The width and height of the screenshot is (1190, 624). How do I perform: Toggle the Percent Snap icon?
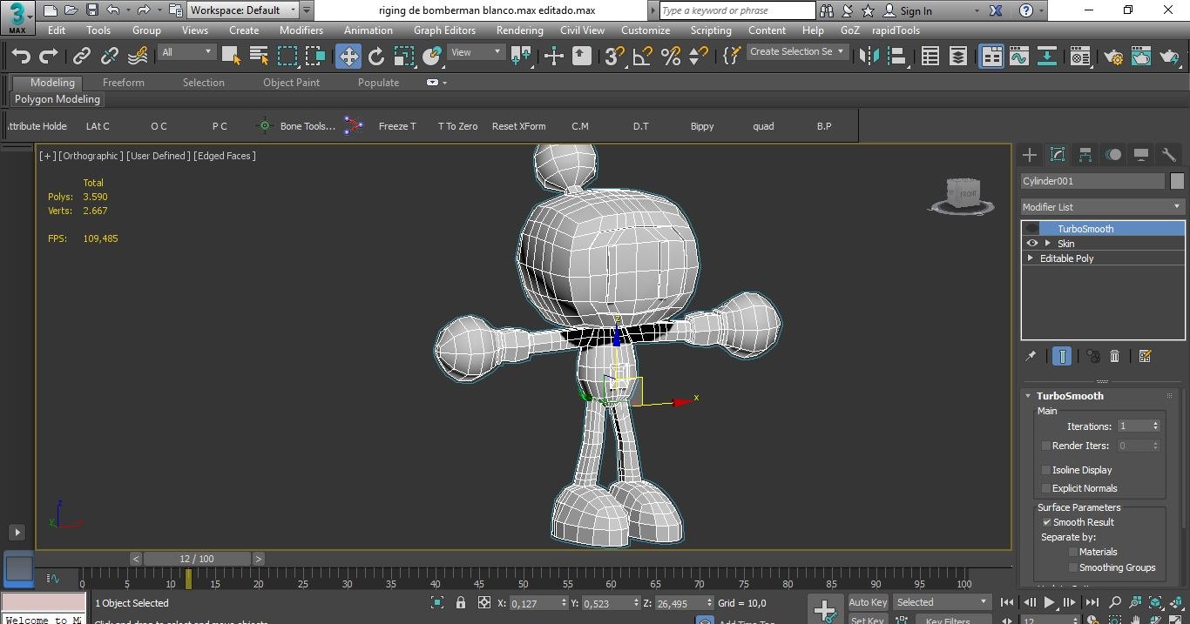point(670,56)
